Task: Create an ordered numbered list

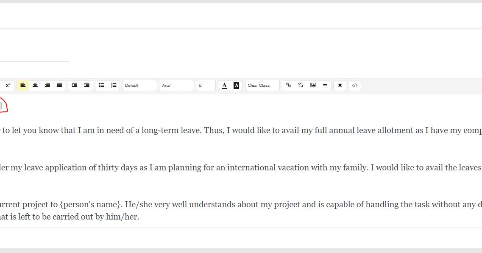Action: click(114, 85)
